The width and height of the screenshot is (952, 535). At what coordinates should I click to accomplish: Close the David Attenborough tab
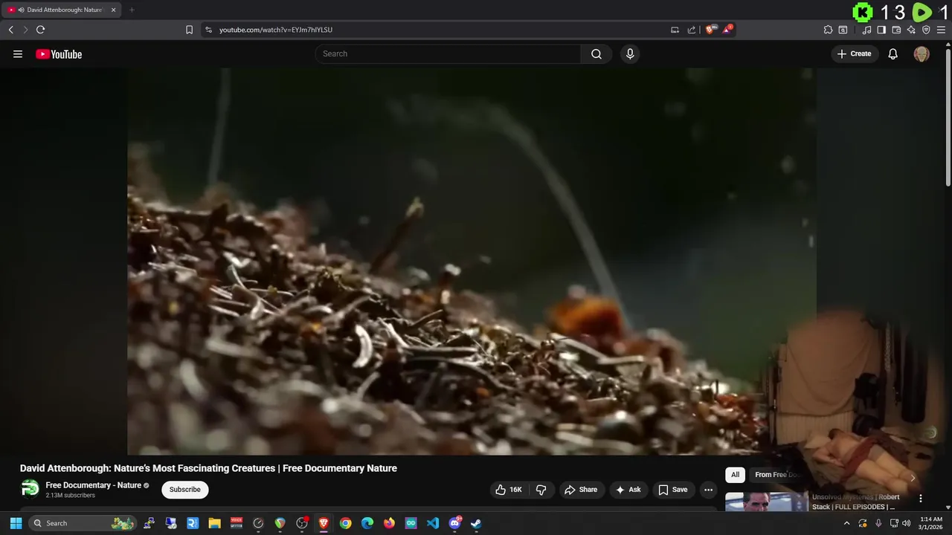(x=113, y=10)
